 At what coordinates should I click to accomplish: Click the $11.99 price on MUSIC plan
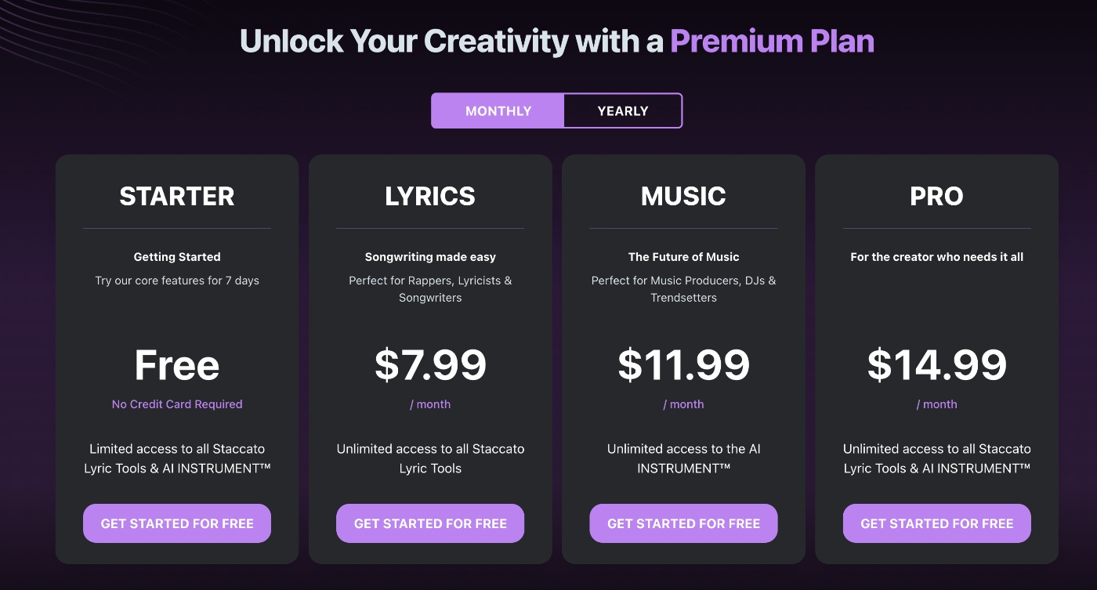[x=683, y=364]
